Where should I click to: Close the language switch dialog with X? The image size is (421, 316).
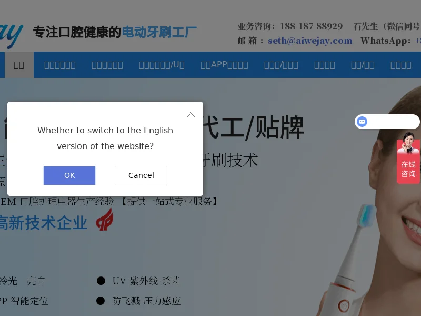click(191, 113)
